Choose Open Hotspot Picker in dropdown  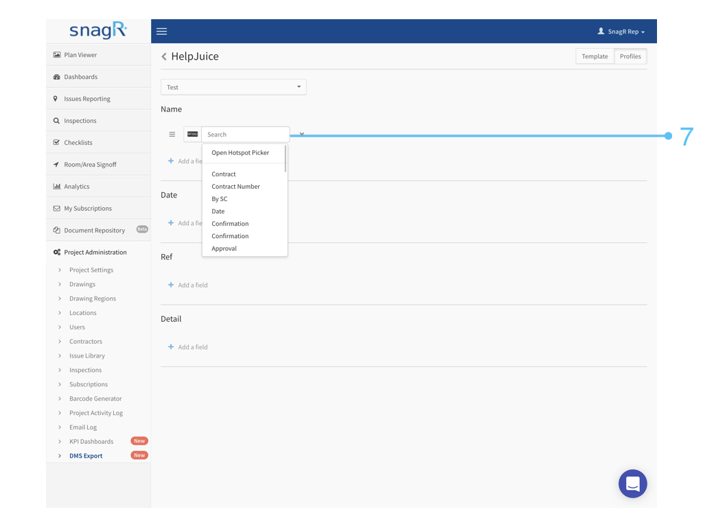click(240, 153)
